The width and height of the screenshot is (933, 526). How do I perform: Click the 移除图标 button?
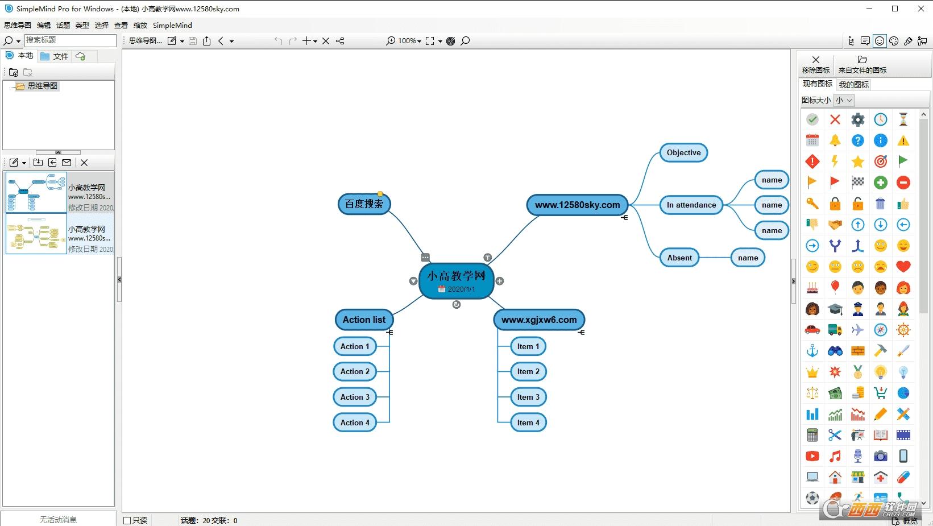coord(816,64)
